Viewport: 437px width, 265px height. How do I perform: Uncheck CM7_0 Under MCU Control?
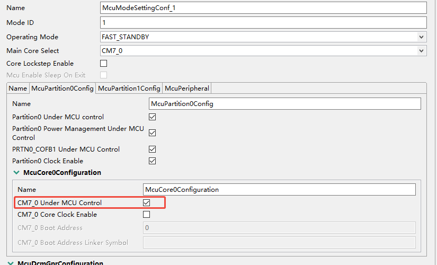coord(147,203)
